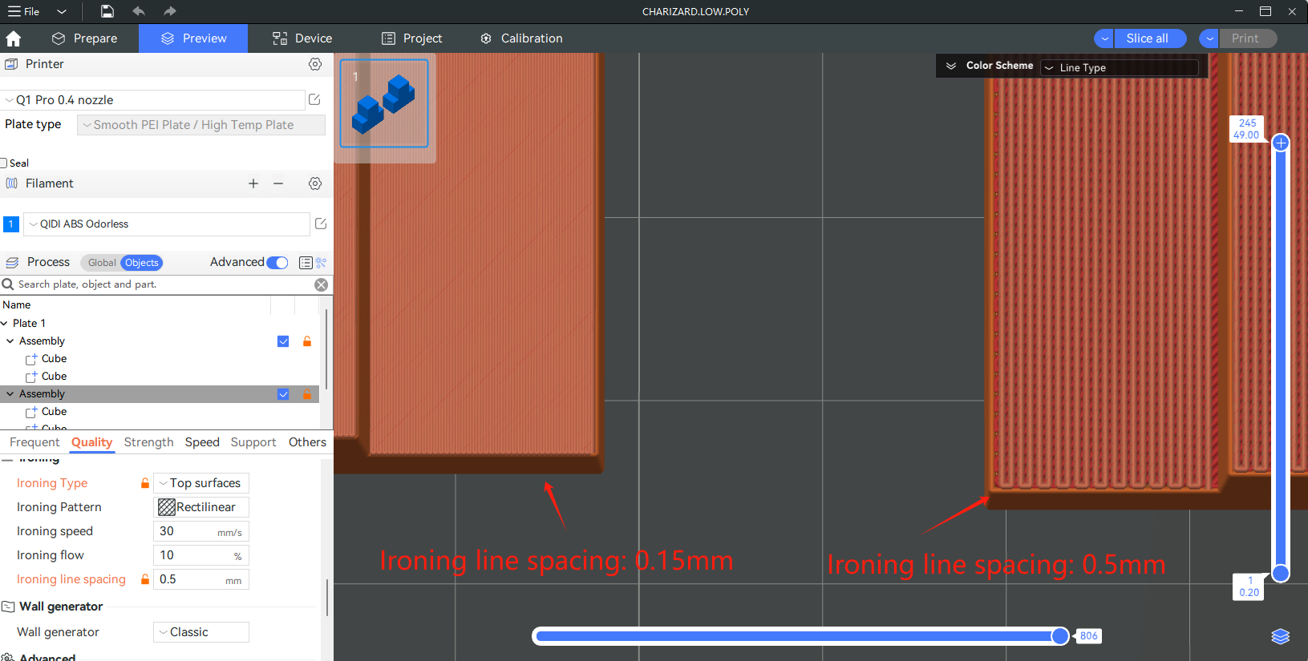
Task: Open the Quality settings tab
Action: point(91,442)
